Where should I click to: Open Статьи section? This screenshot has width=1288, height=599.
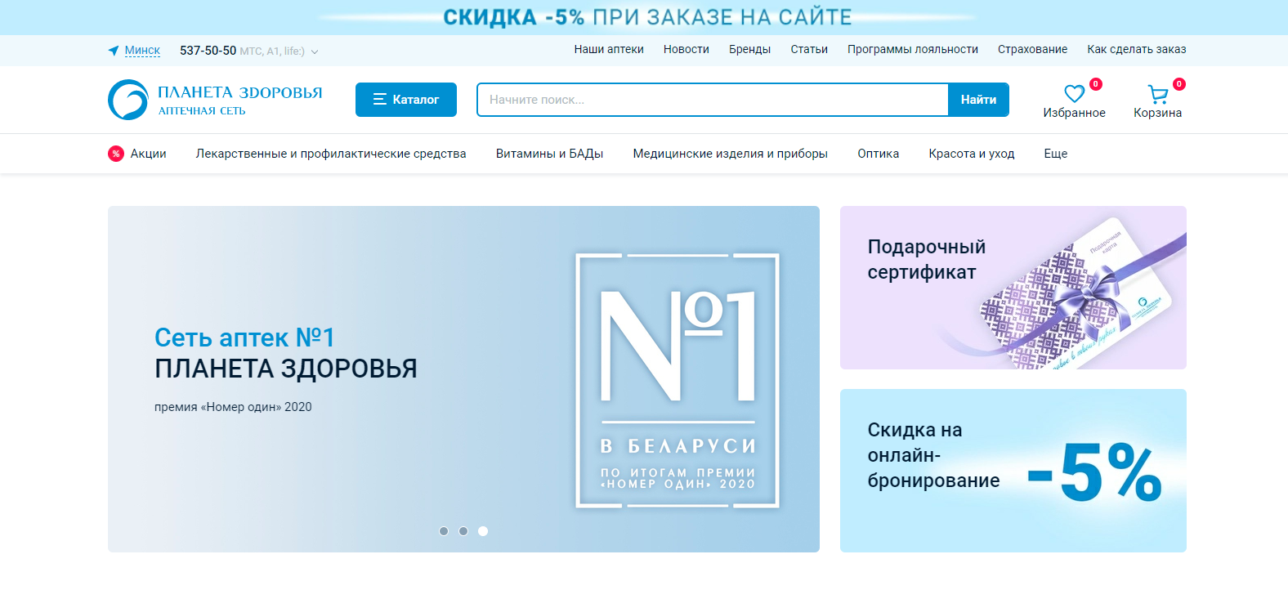(809, 49)
